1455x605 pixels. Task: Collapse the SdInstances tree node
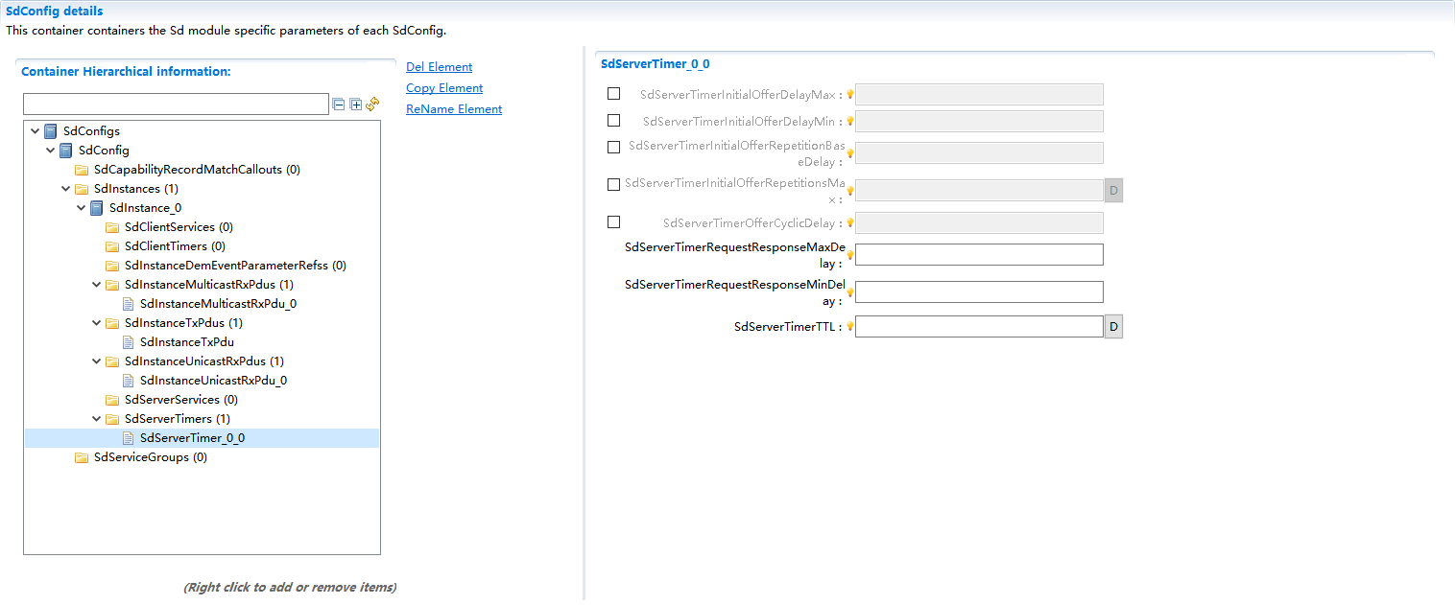point(65,188)
